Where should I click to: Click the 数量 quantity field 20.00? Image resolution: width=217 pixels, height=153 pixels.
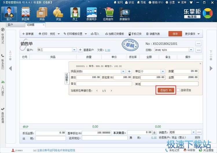186,71
